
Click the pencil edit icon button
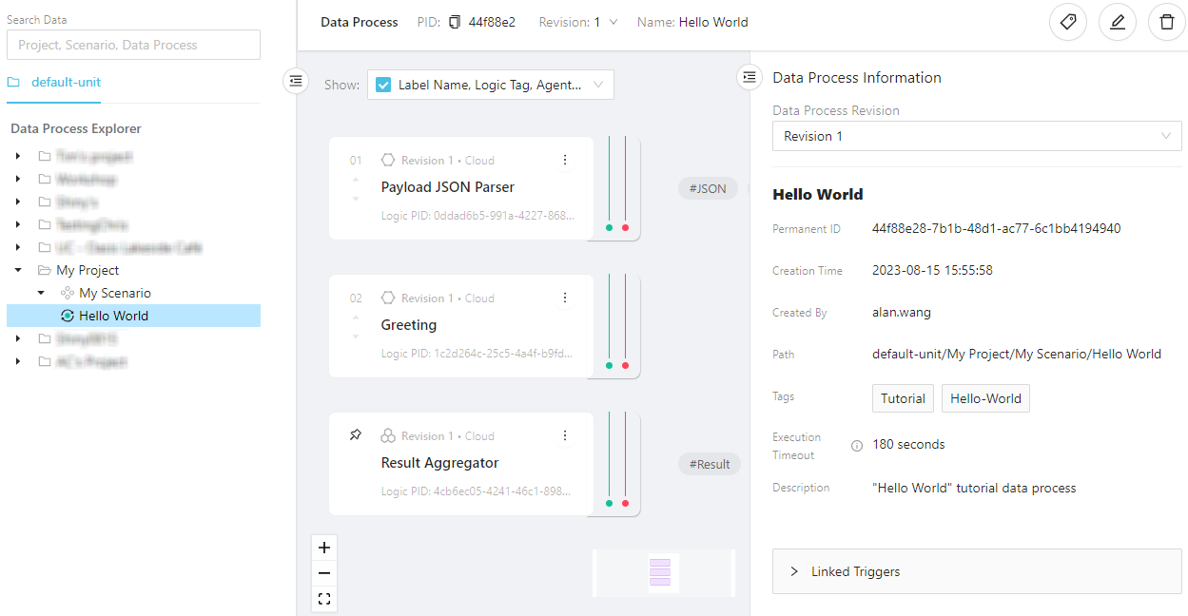[x=1117, y=22]
